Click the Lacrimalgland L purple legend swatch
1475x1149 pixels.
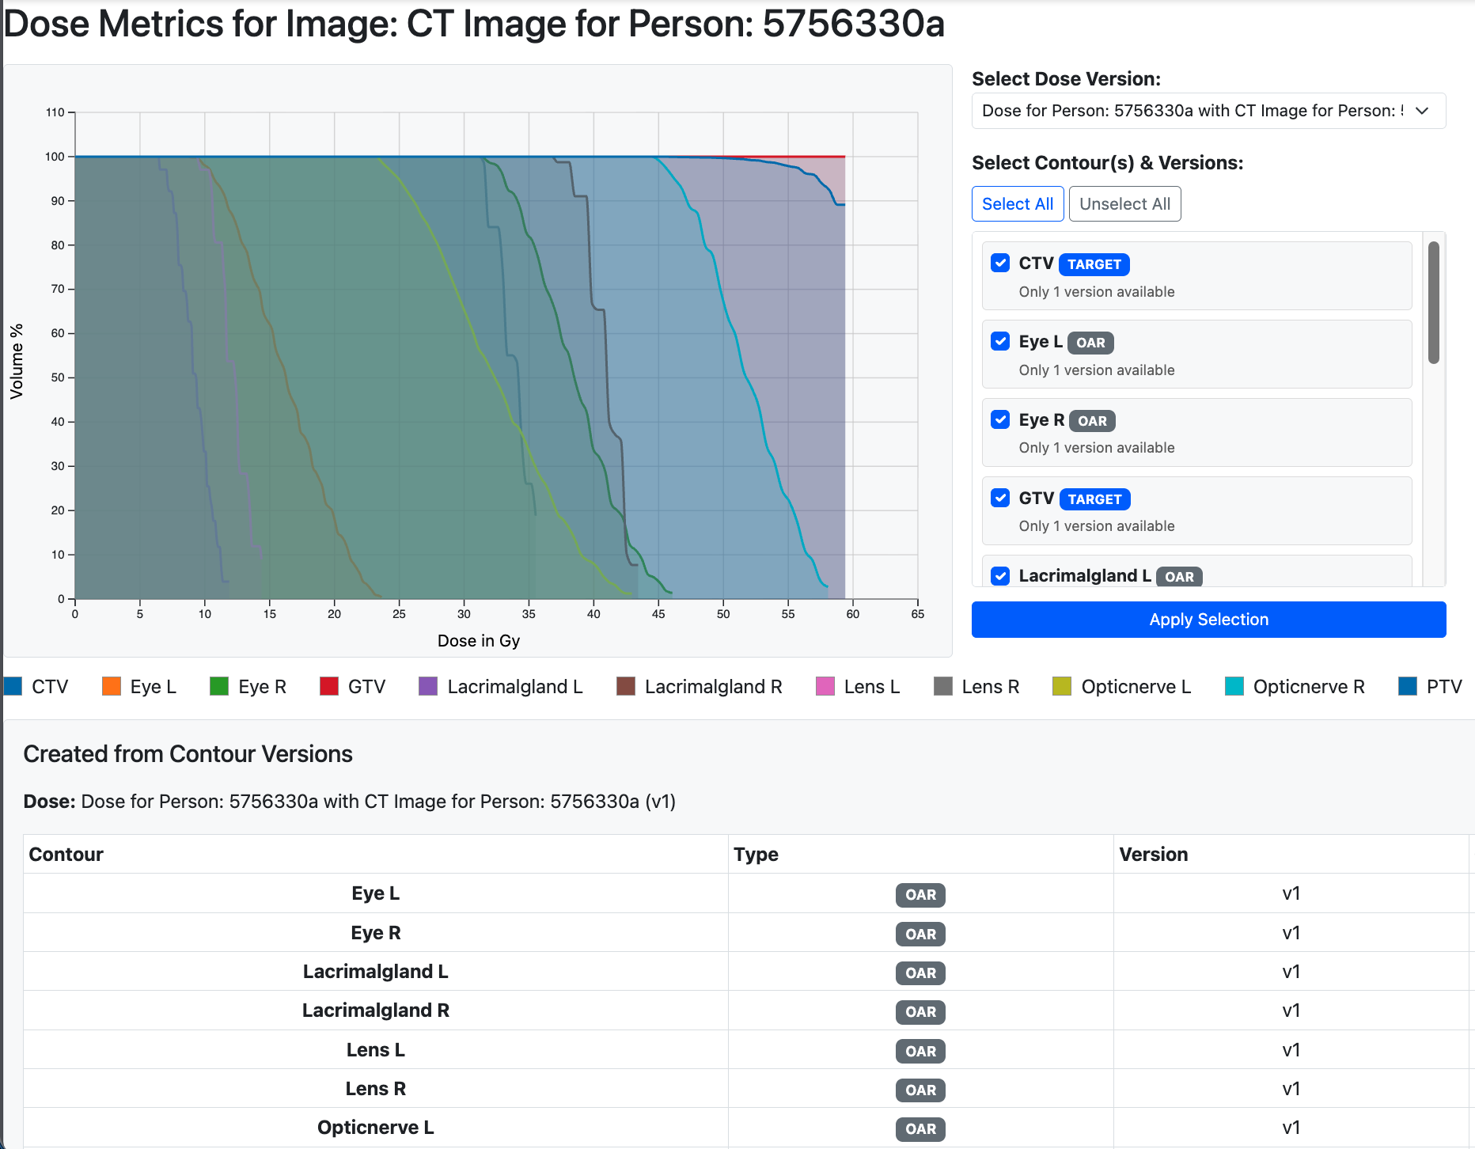click(x=428, y=686)
